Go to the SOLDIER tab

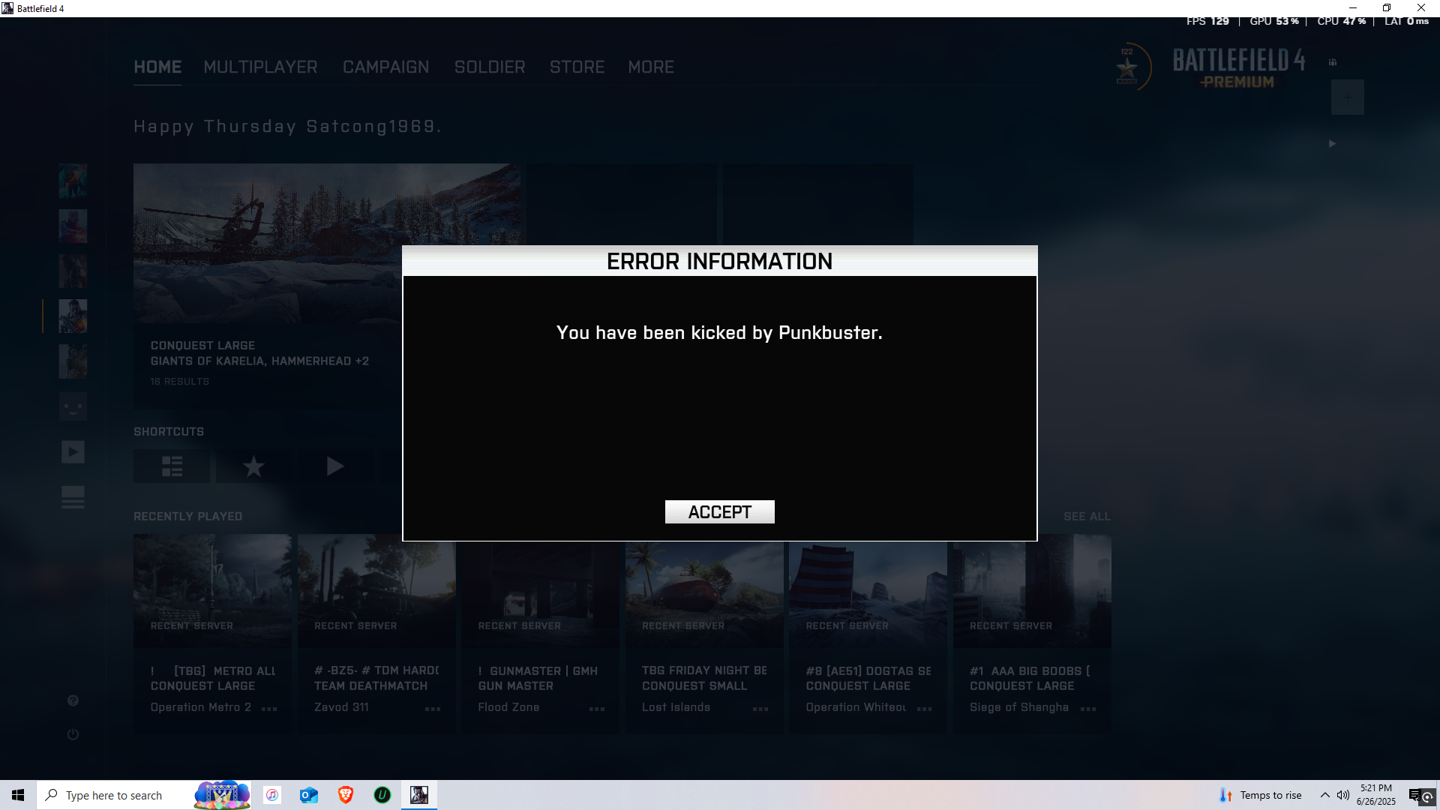(x=490, y=67)
